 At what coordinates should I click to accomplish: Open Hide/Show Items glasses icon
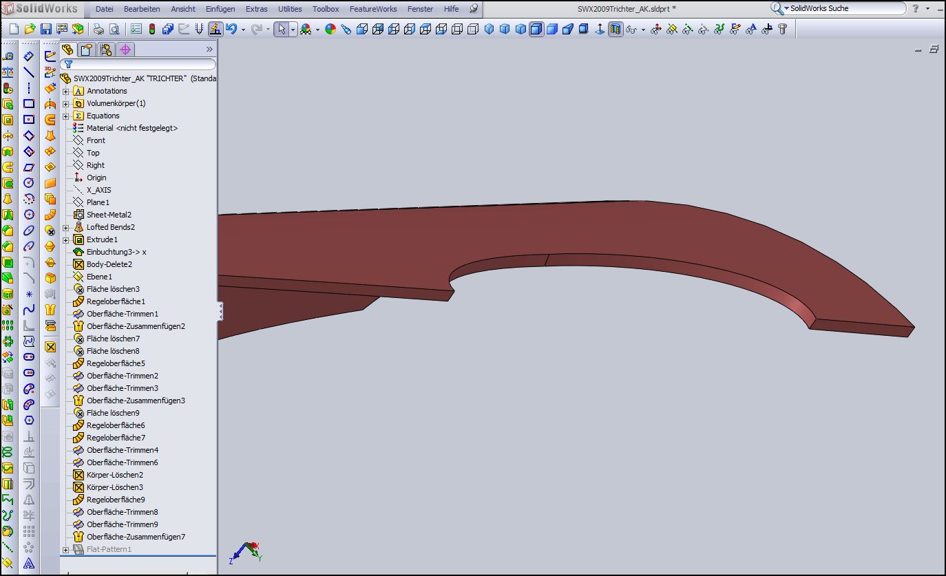(630, 30)
